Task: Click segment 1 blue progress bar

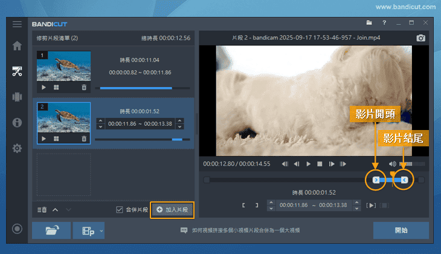Action: [x=136, y=88]
